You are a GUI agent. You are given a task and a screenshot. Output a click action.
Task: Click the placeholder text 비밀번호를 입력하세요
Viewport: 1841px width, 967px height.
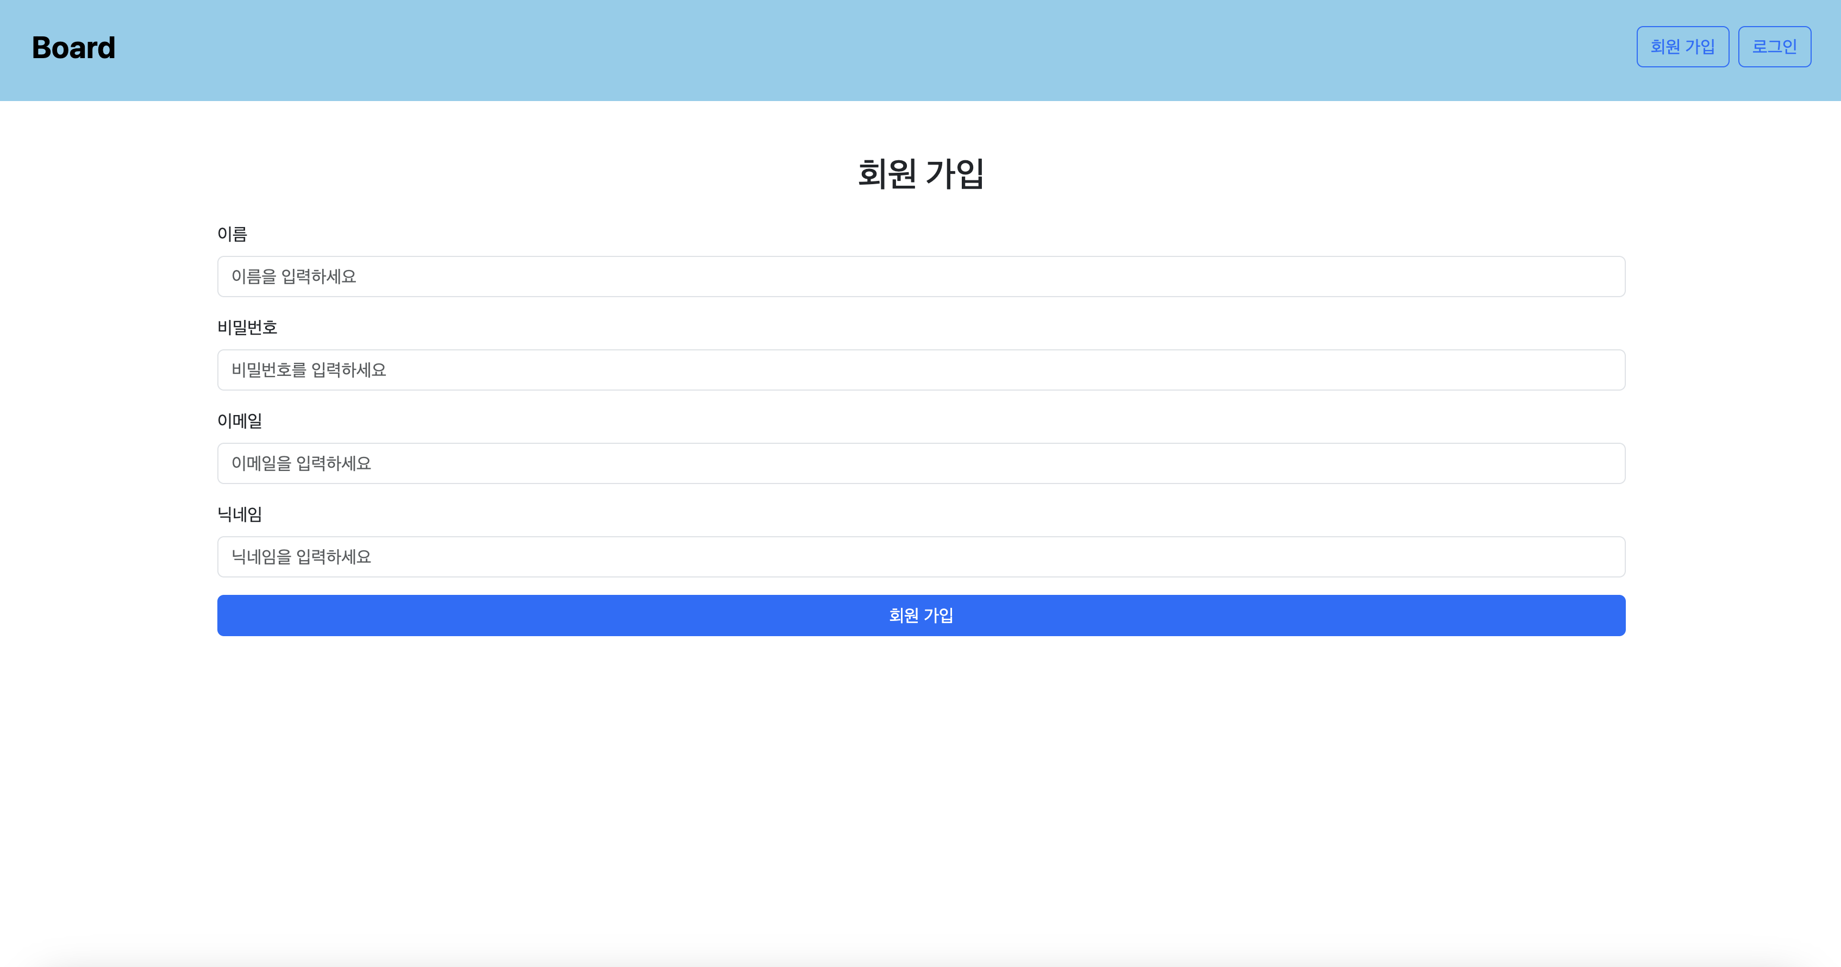click(309, 369)
